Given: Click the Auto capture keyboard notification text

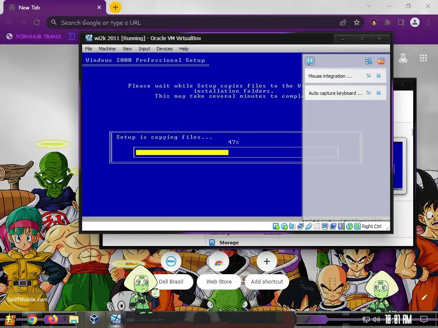Looking at the screenshot, I should 335,93.
